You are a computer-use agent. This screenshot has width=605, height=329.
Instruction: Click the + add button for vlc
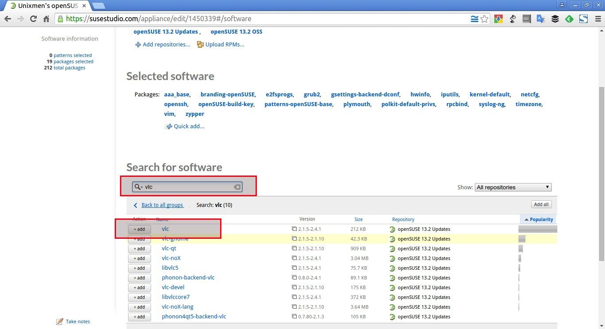pos(139,229)
